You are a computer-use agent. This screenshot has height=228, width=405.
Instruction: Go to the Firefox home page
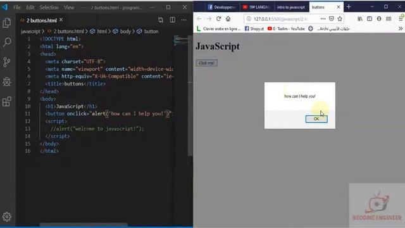(228, 19)
